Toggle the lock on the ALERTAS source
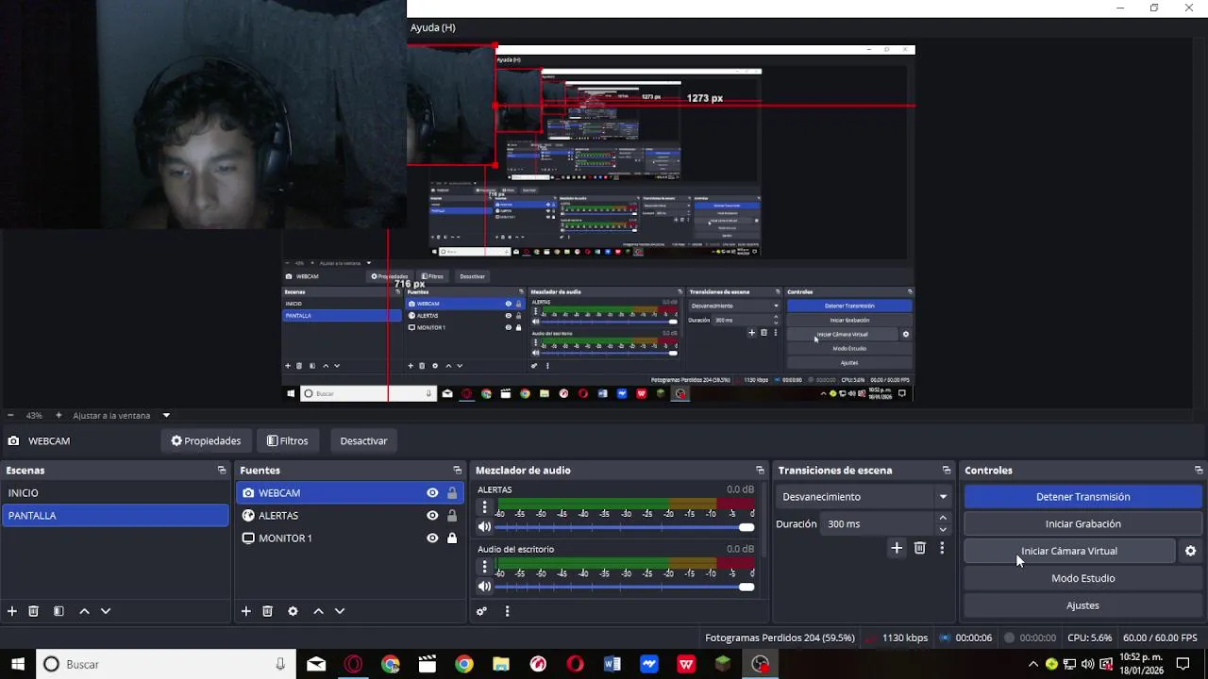 (x=452, y=515)
